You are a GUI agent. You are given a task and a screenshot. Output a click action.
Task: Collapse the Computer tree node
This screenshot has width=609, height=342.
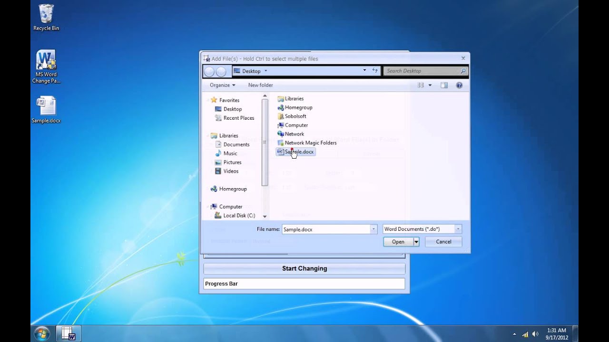(207, 207)
